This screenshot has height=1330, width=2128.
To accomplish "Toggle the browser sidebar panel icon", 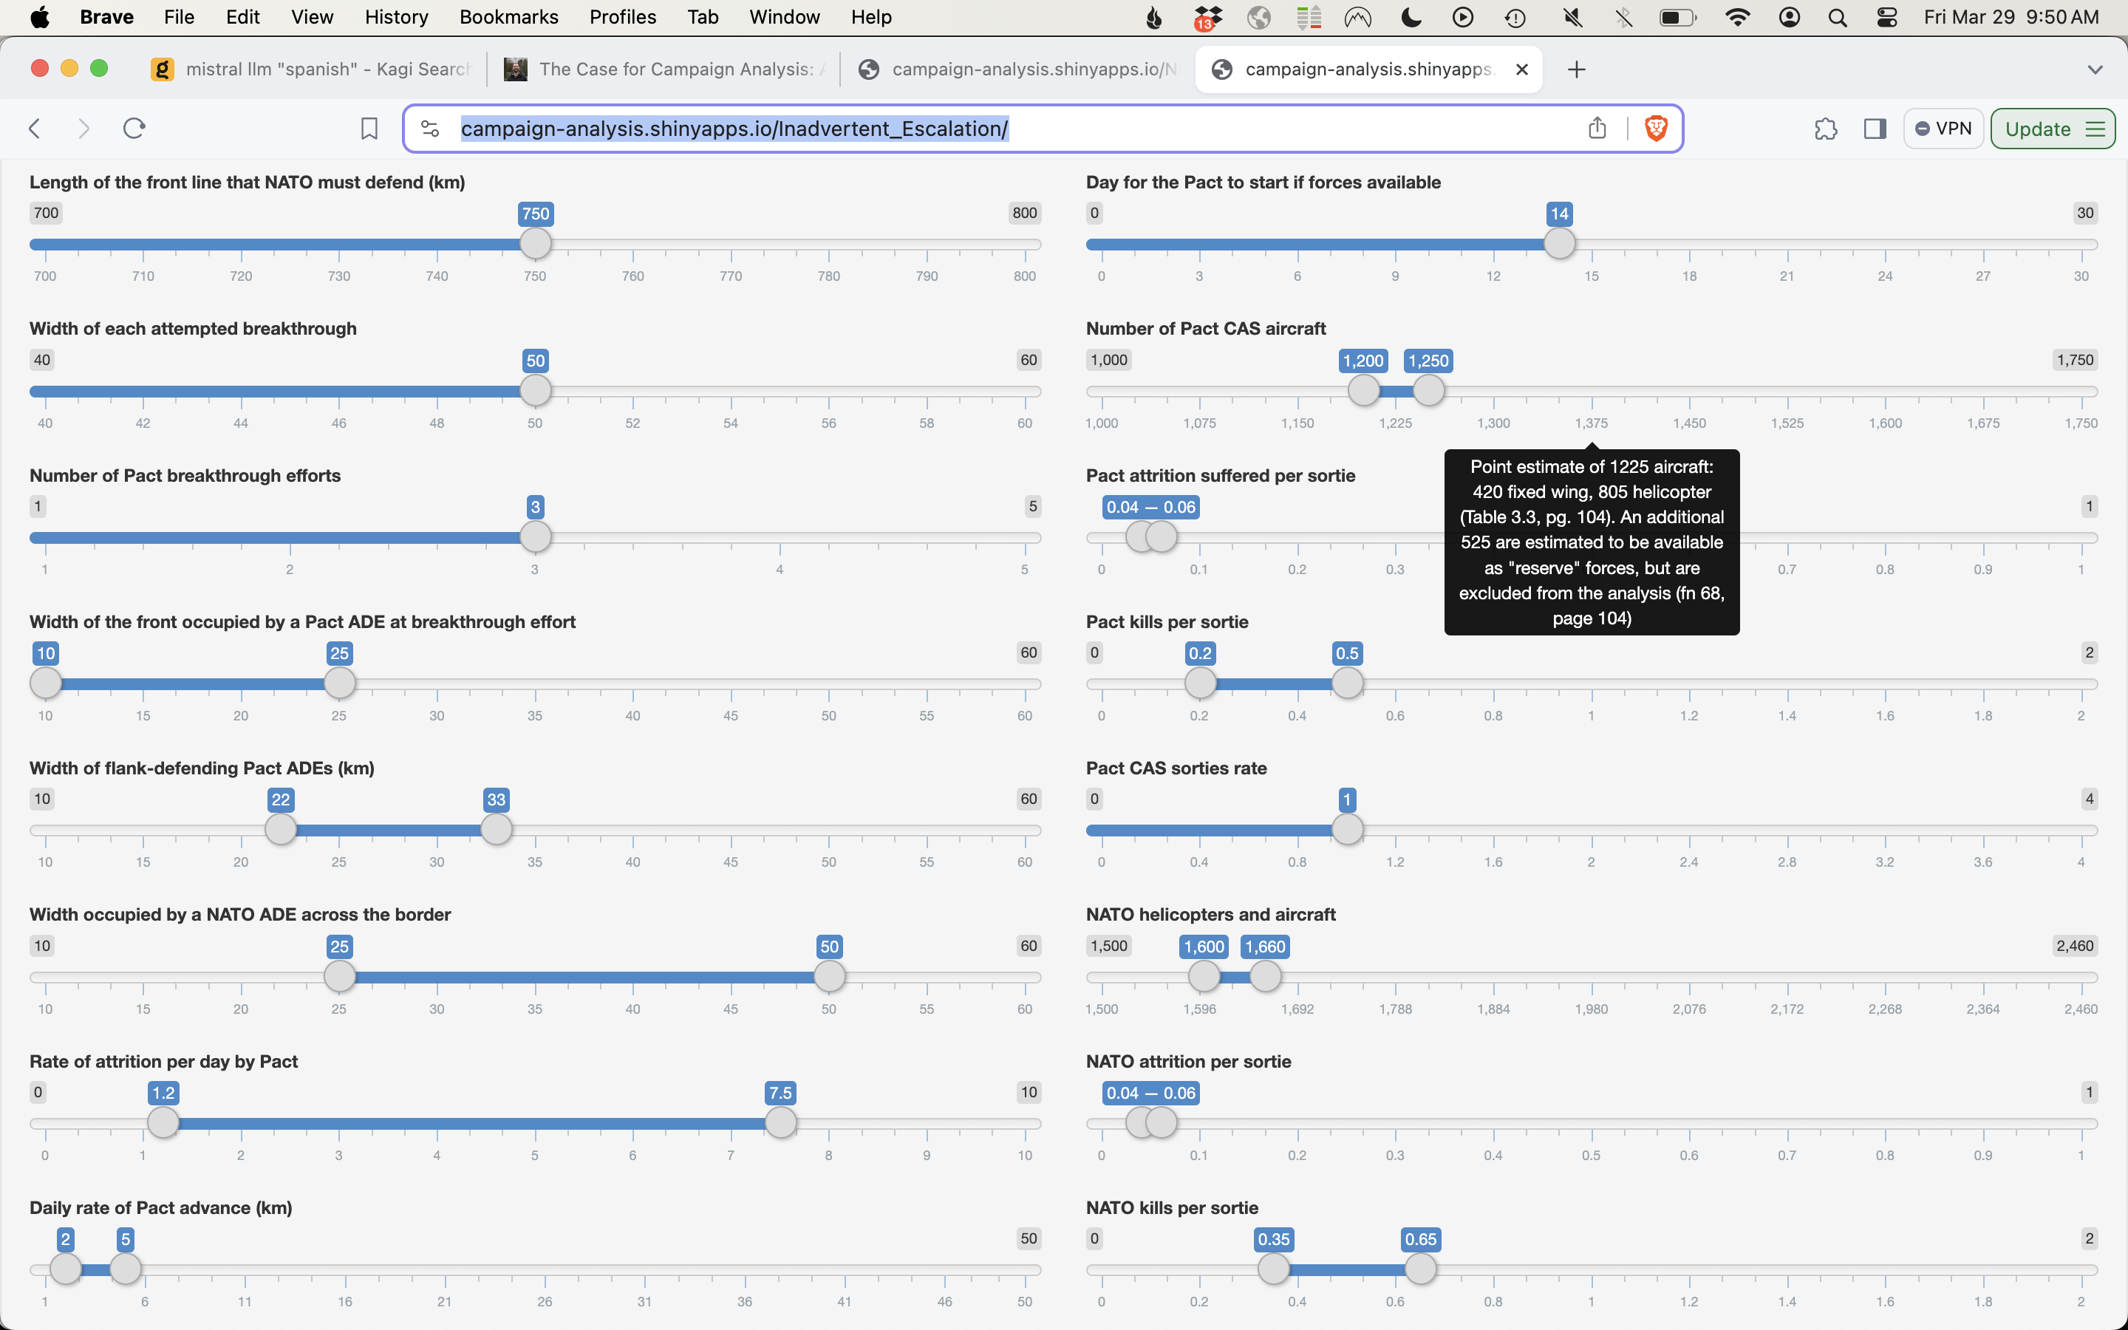I will (1875, 129).
